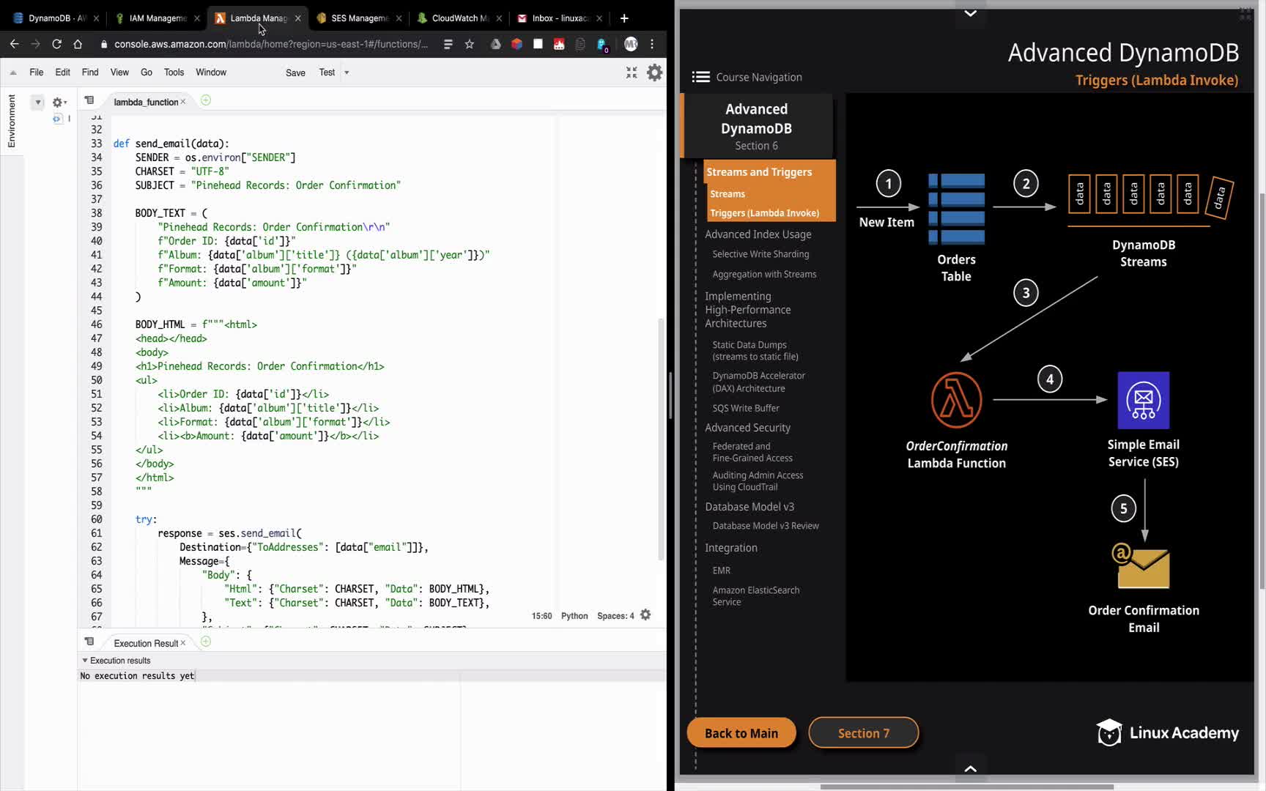Close the Execution Result tab
This screenshot has width=1266, height=791.
[183, 643]
